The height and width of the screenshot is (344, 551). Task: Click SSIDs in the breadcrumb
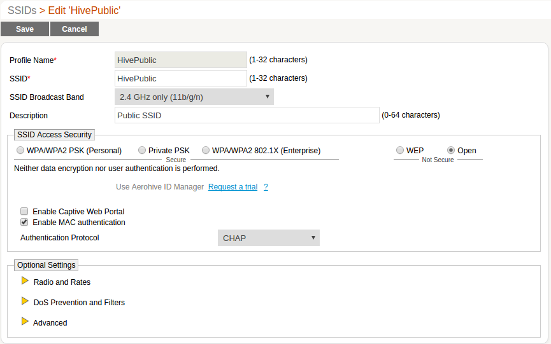(x=21, y=10)
